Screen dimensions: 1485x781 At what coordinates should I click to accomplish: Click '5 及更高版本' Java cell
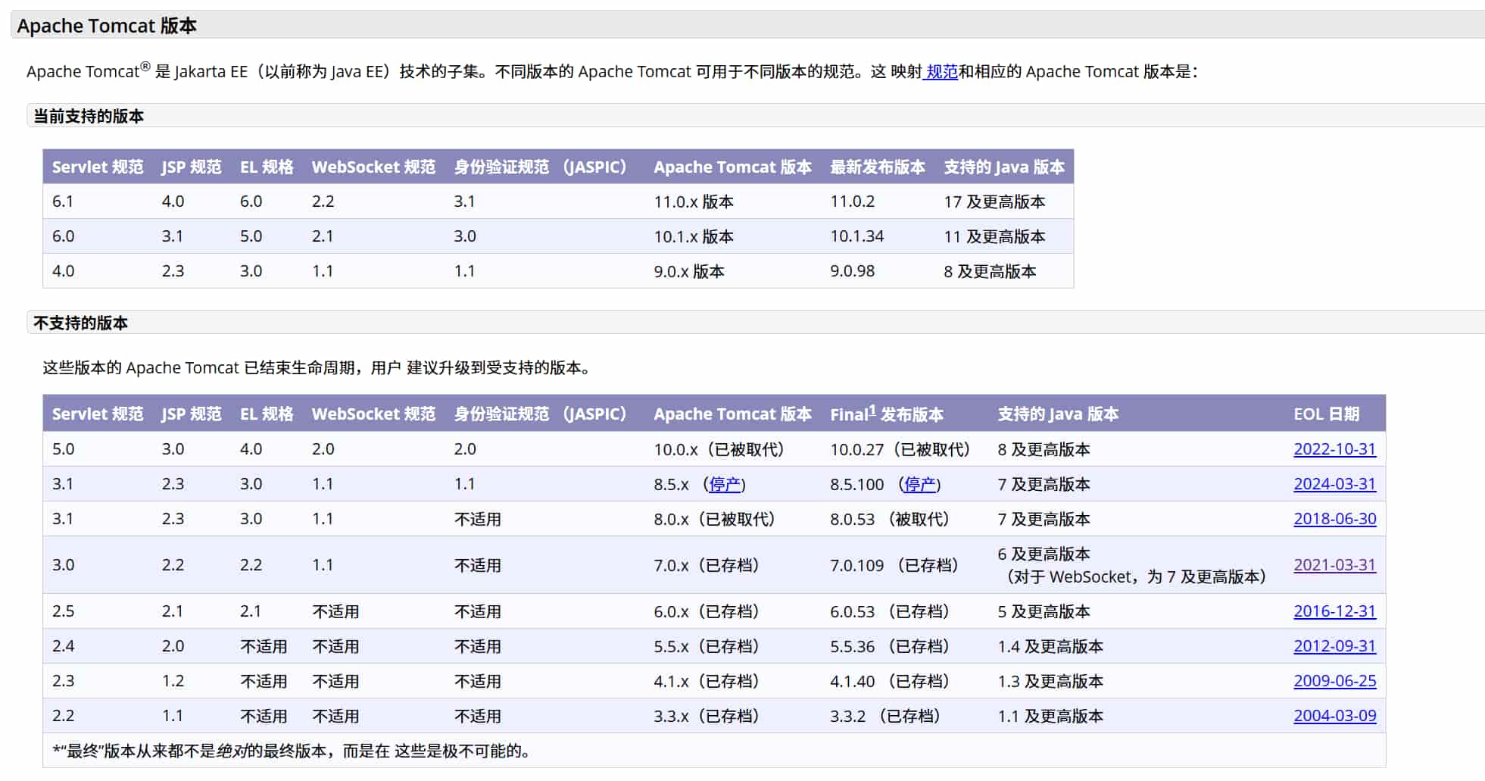click(1044, 611)
